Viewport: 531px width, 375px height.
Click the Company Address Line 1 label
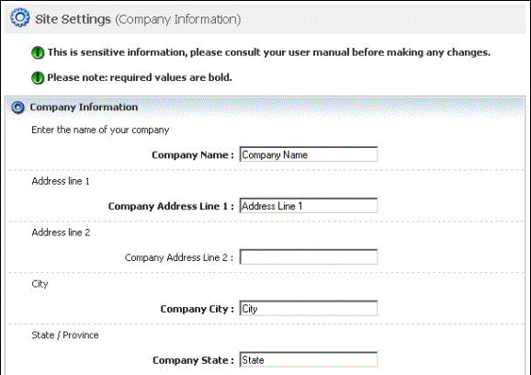(171, 206)
